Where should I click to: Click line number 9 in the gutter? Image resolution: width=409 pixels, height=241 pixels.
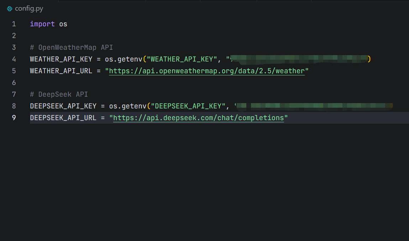click(14, 118)
